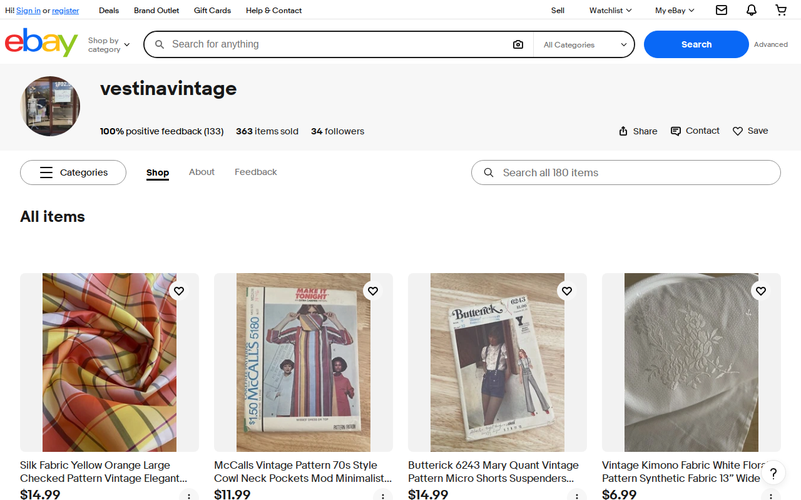The image size is (801, 500).
Task: Open All Categories search dropdown
Action: [x=584, y=44]
